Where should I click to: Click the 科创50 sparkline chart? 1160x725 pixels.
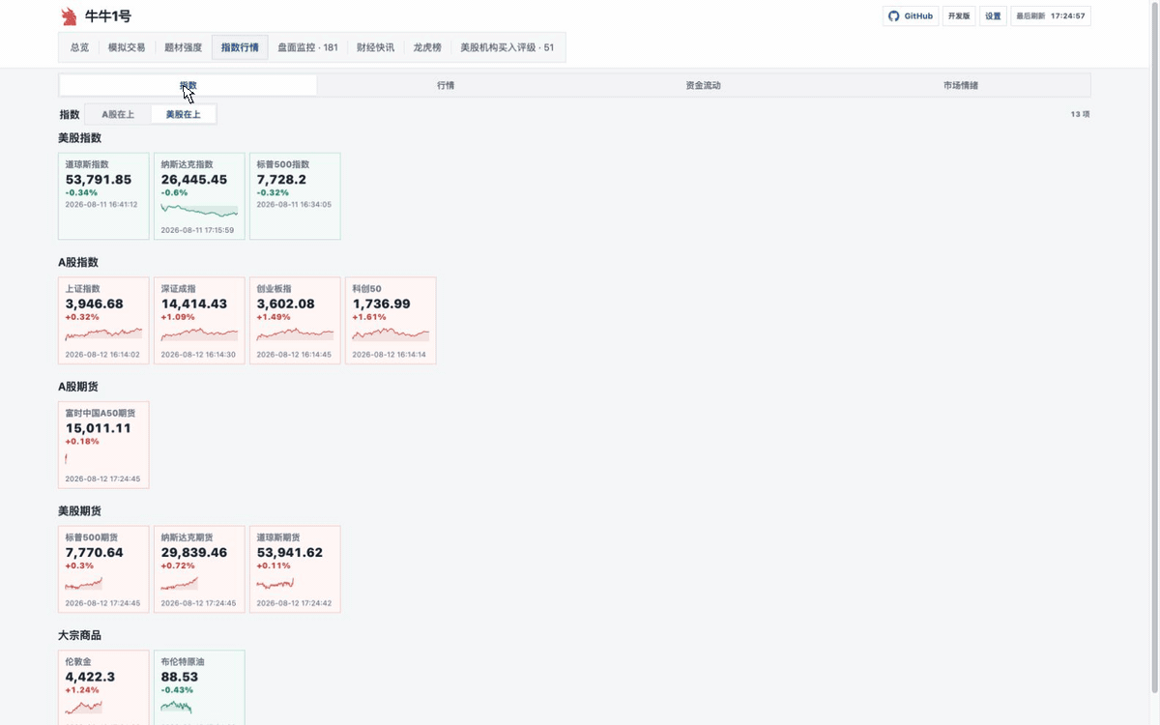tap(391, 334)
